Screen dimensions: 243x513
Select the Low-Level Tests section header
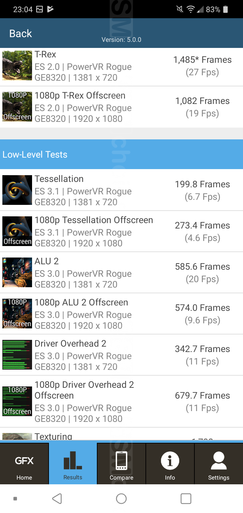point(122,154)
